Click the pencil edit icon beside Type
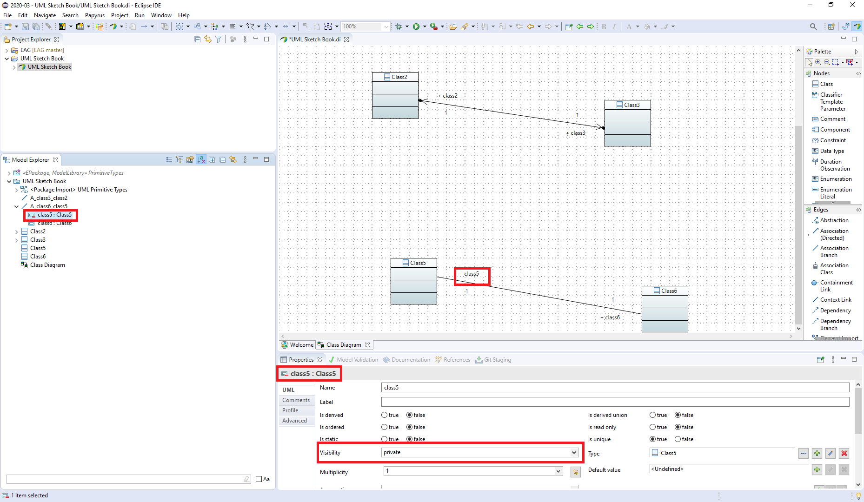 (x=831, y=453)
